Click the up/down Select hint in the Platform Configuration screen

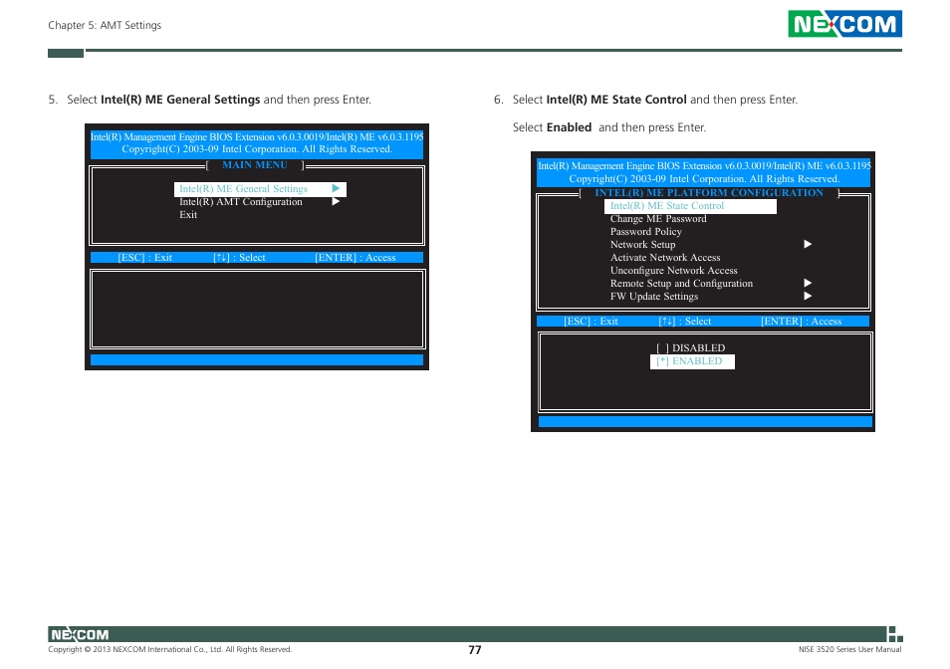(685, 322)
